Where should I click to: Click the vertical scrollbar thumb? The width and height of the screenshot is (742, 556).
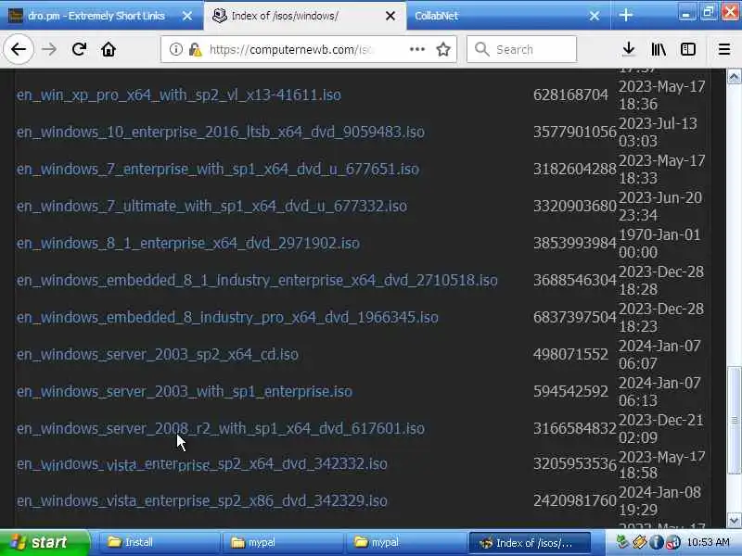coord(734,420)
